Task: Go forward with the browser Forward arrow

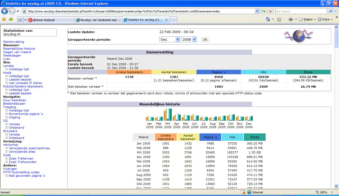Action: (12, 11)
